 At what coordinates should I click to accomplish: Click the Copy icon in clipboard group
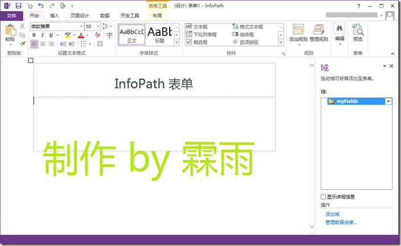22,35
